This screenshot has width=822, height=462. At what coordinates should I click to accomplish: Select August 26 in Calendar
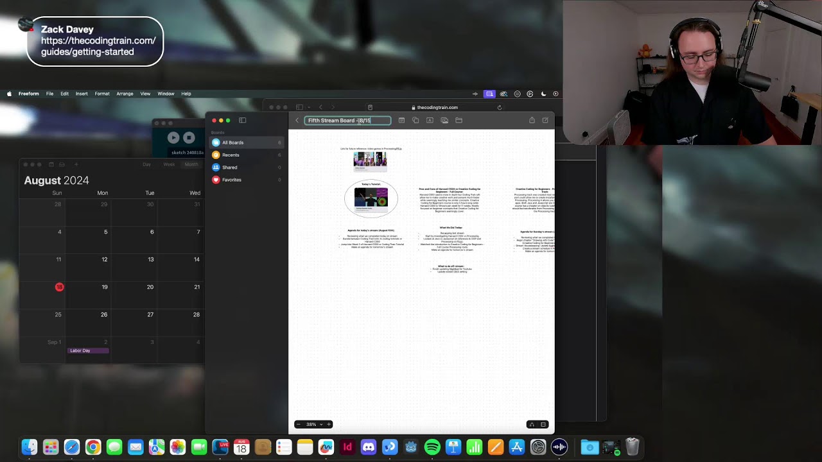click(103, 314)
